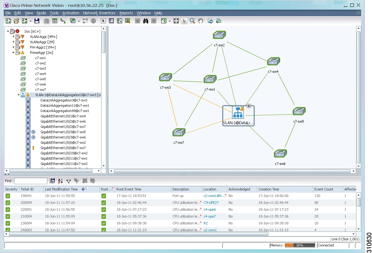Select the c7-sw1 switch icon in the map
This screenshot has width=372, height=253.
[x=210, y=79]
